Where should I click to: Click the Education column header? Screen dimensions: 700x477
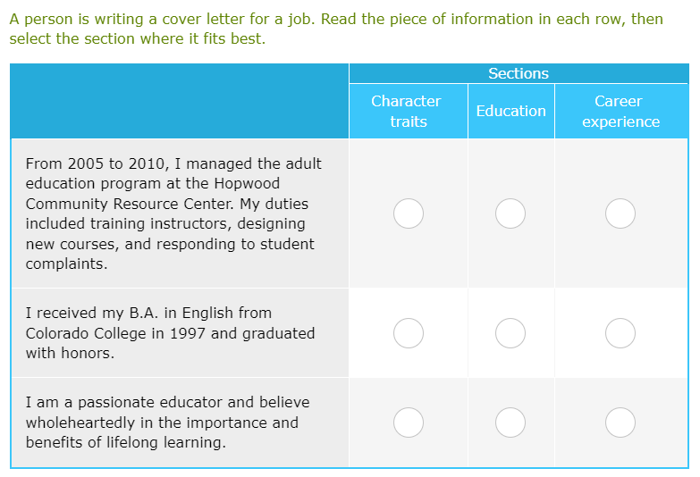pyautogui.click(x=510, y=112)
